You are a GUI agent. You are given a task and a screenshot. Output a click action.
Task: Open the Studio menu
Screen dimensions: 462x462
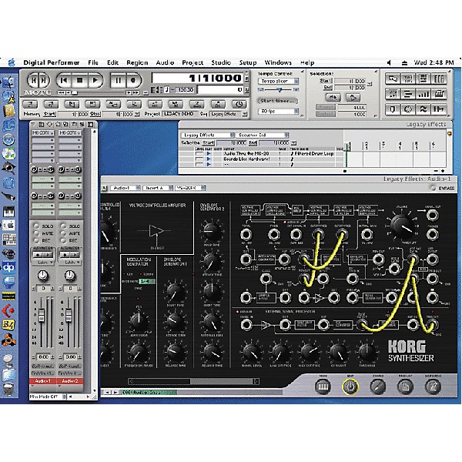click(x=221, y=62)
